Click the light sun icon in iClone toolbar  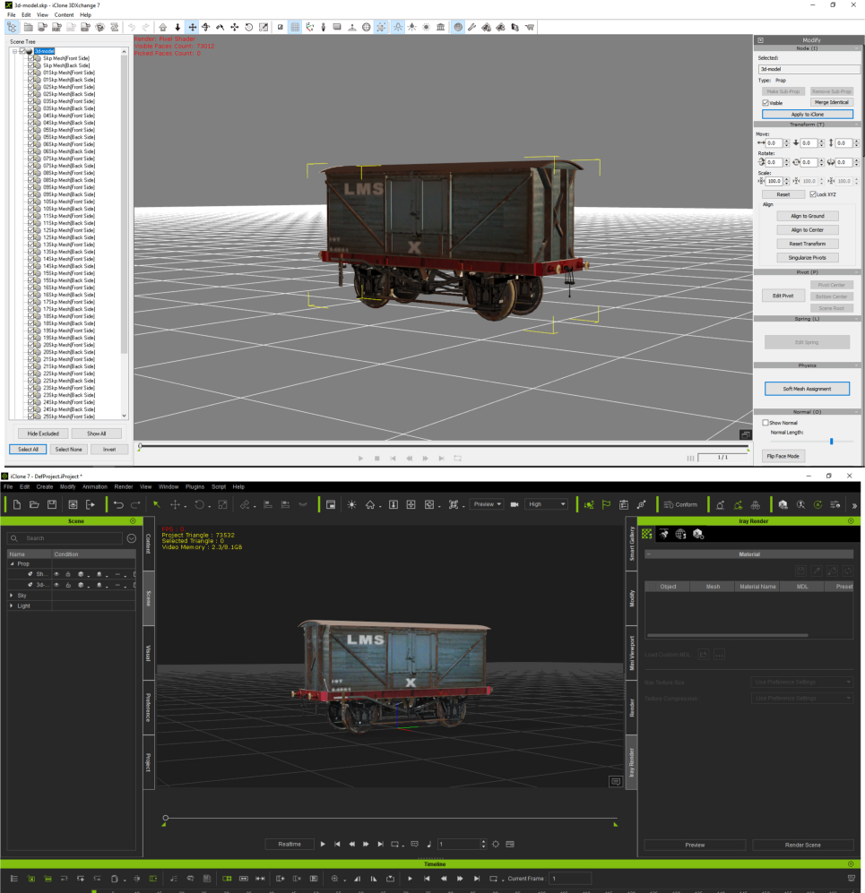(351, 504)
